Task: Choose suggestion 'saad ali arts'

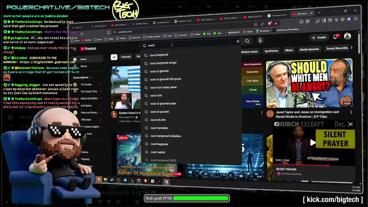Action: pos(191,120)
